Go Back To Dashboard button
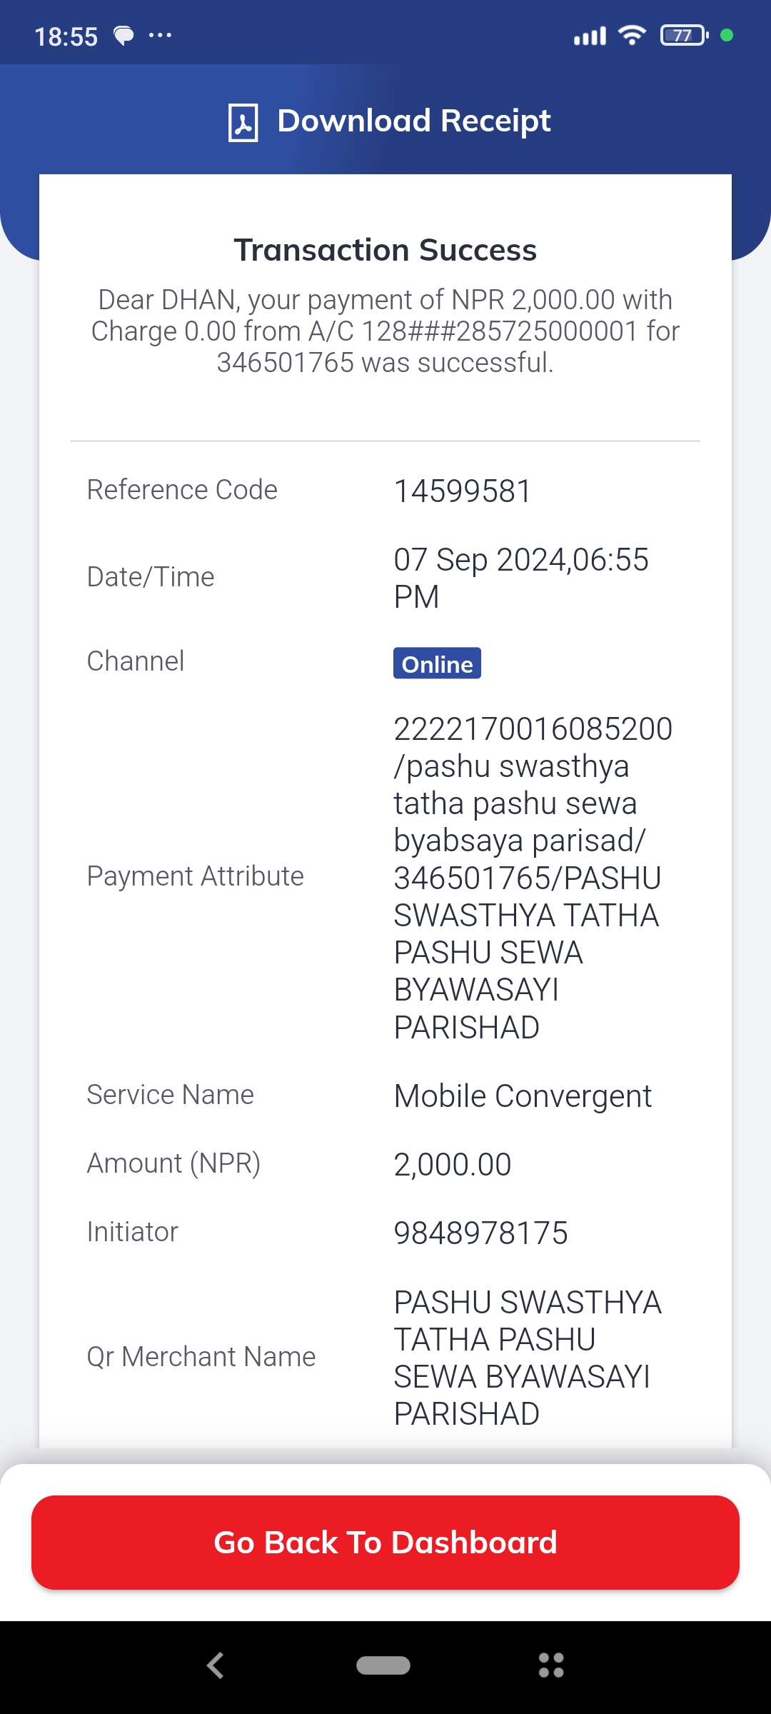Screen dimensions: 771x1714 pos(385,1543)
